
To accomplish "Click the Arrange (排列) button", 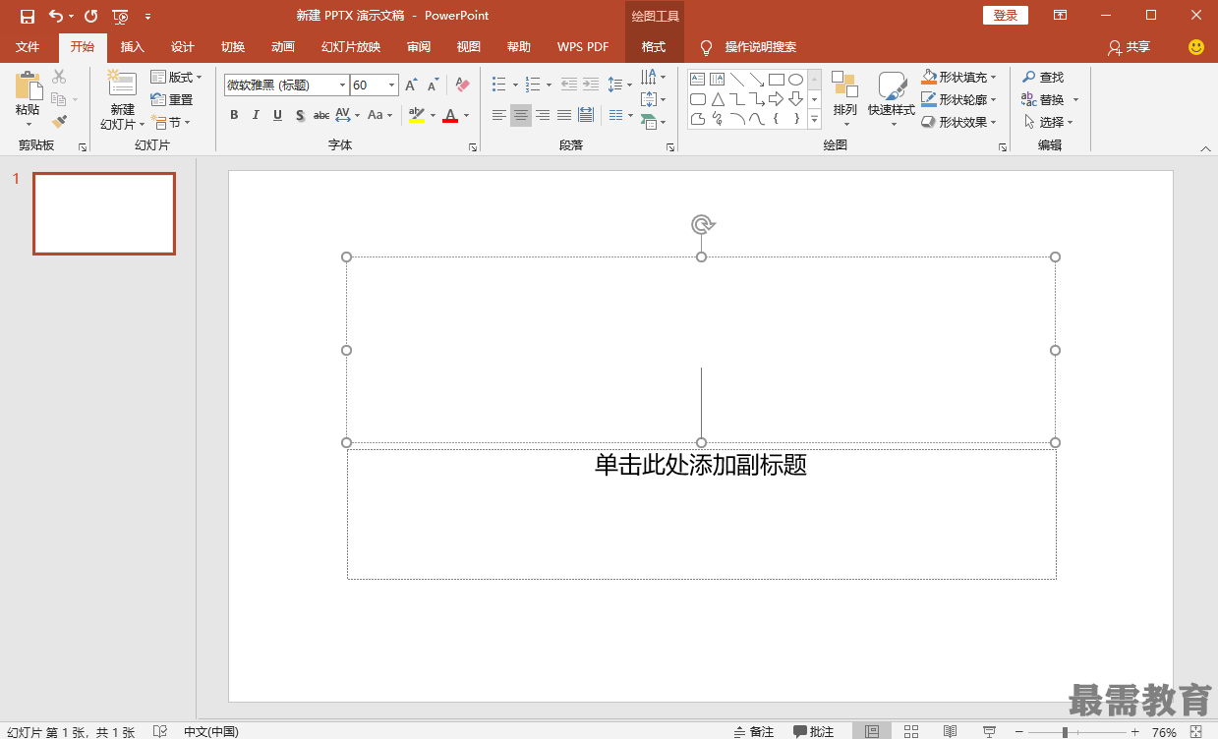I will 844,98.
